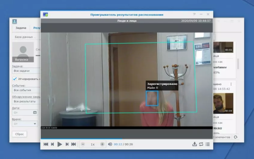Viewport: 254px width, 159px height.
Task: Minimize the recognition results player window
Action: 201,14
